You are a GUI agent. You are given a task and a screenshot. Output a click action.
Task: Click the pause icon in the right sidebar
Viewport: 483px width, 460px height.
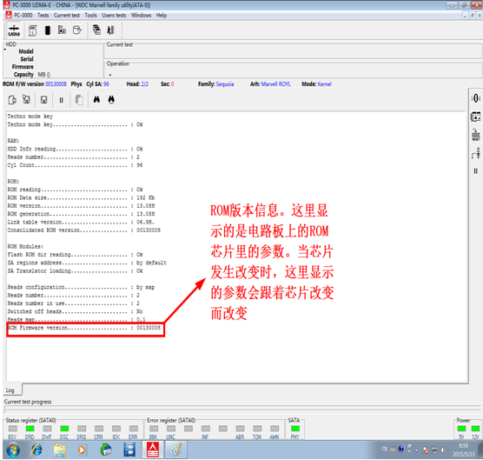(475, 170)
